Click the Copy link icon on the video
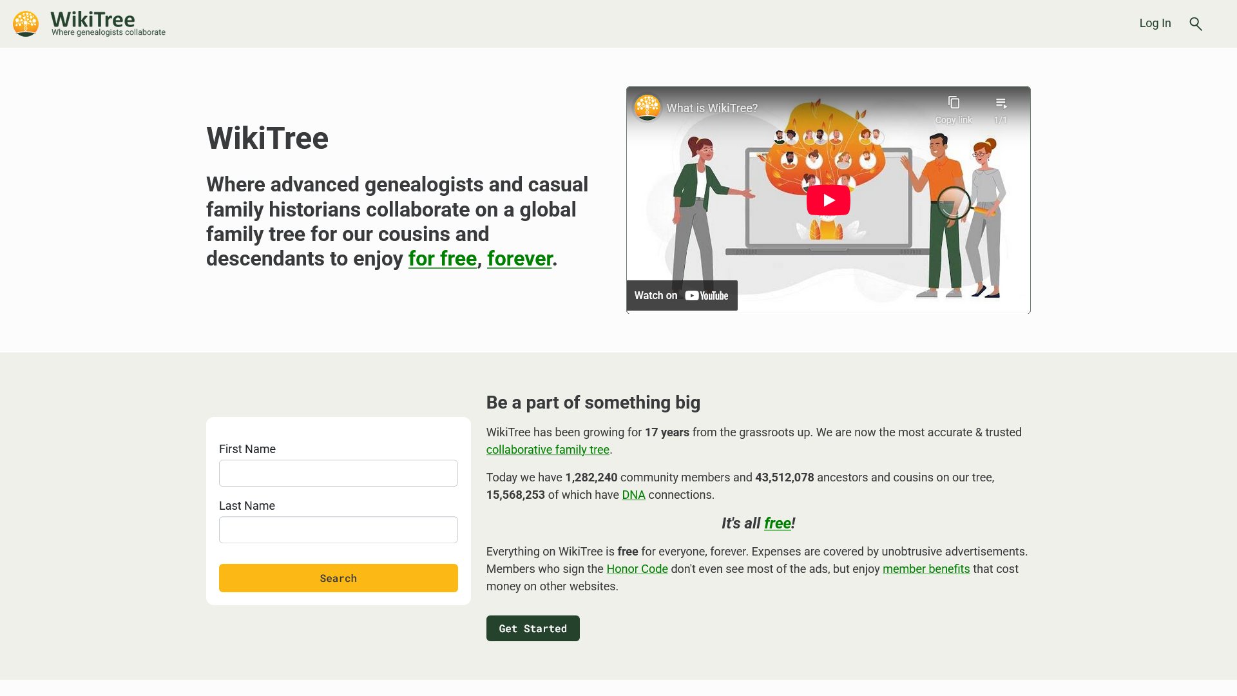 coord(954,102)
